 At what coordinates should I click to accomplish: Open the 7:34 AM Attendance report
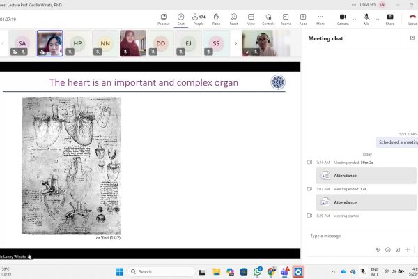366,175
